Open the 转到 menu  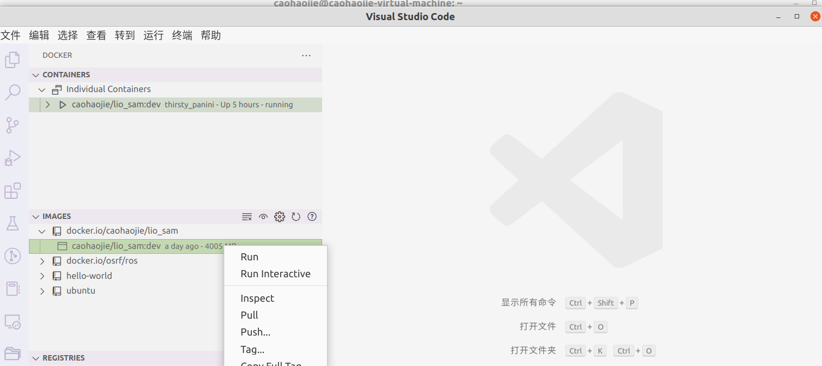pyautogui.click(x=125, y=35)
